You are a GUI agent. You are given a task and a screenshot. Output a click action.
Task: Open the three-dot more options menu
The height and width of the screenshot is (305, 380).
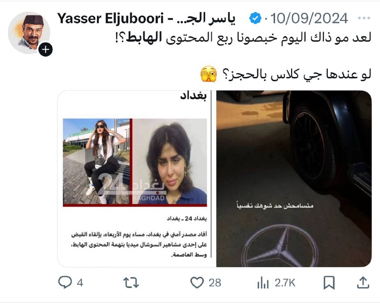click(x=364, y=18)
